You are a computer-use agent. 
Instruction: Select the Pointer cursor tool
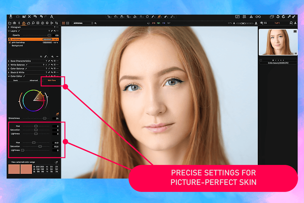[x=109, y=17]
